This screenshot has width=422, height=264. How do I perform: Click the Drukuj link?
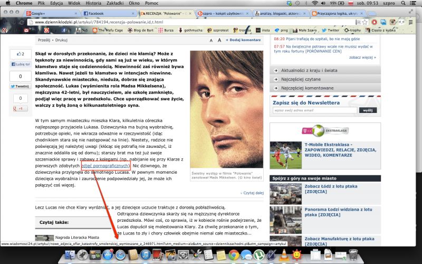pos(61,40)
